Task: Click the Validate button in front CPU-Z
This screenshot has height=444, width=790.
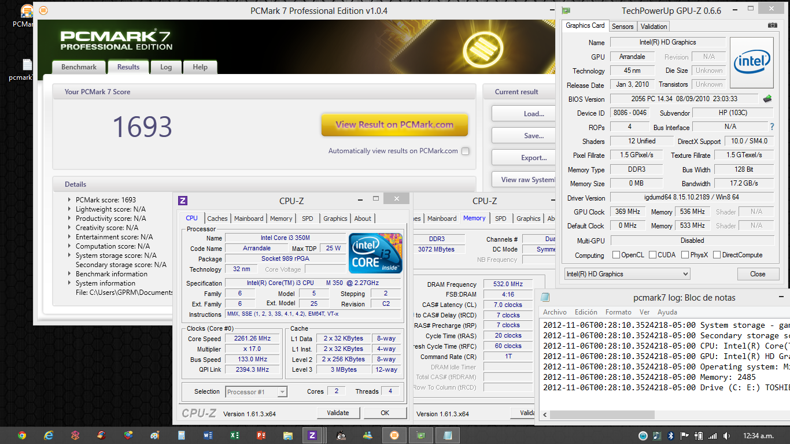Action: coord(338,413)
